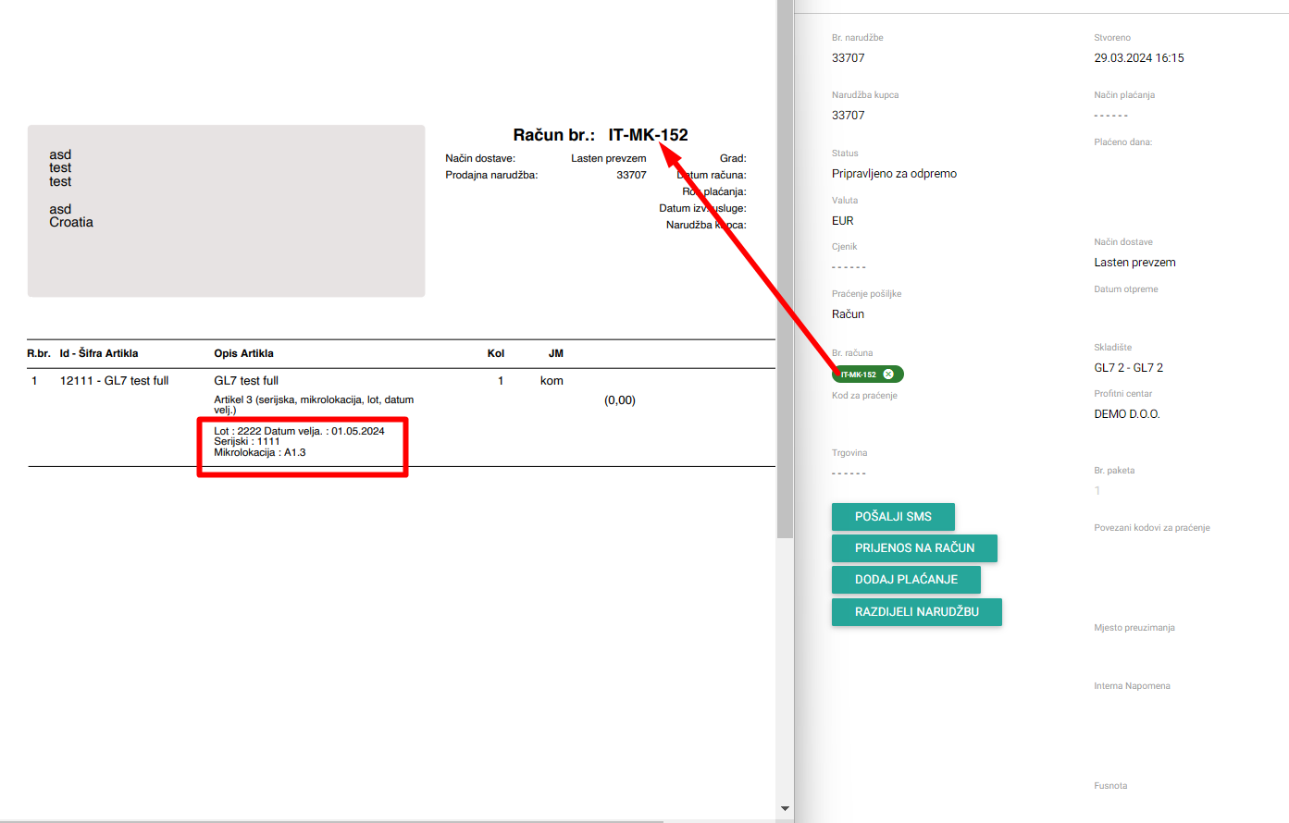Viewport: 1289px width, 823px height.
Task: Click the 'Mjesto preuzimanja' label
Action: tap(1134, 628)
